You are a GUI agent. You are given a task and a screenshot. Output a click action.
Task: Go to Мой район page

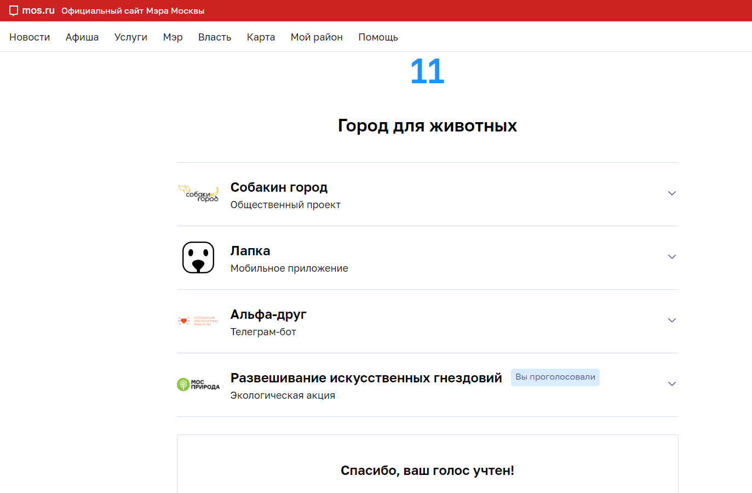[x=317, y=37]
